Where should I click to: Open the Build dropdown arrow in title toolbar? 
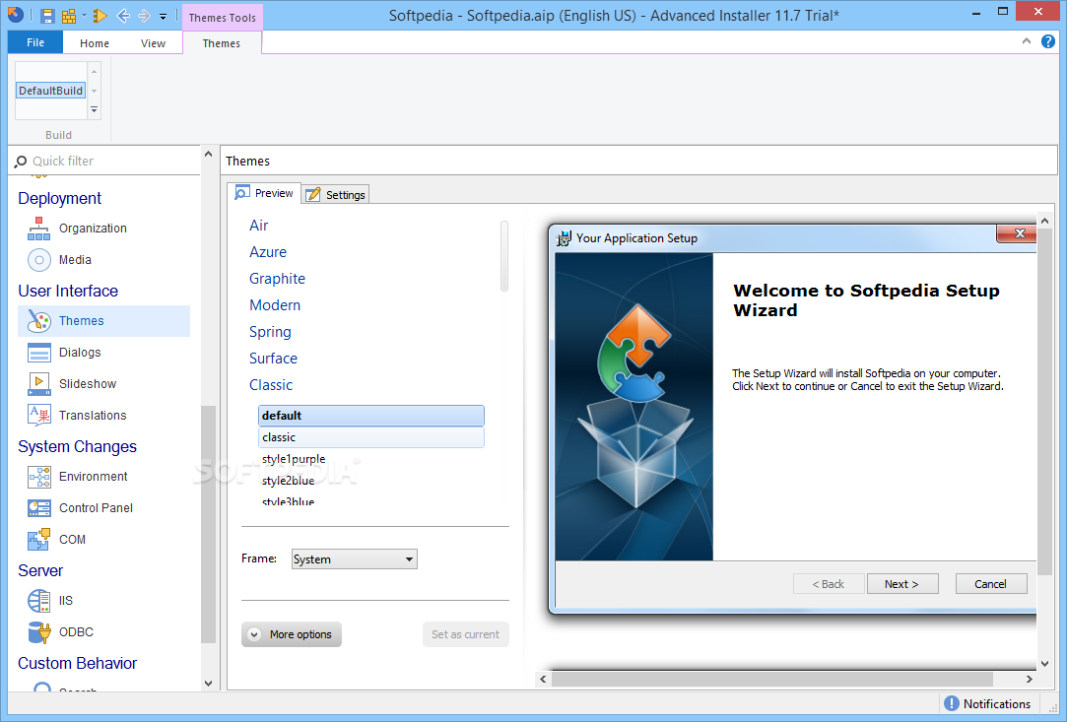(x=85, y=16)
